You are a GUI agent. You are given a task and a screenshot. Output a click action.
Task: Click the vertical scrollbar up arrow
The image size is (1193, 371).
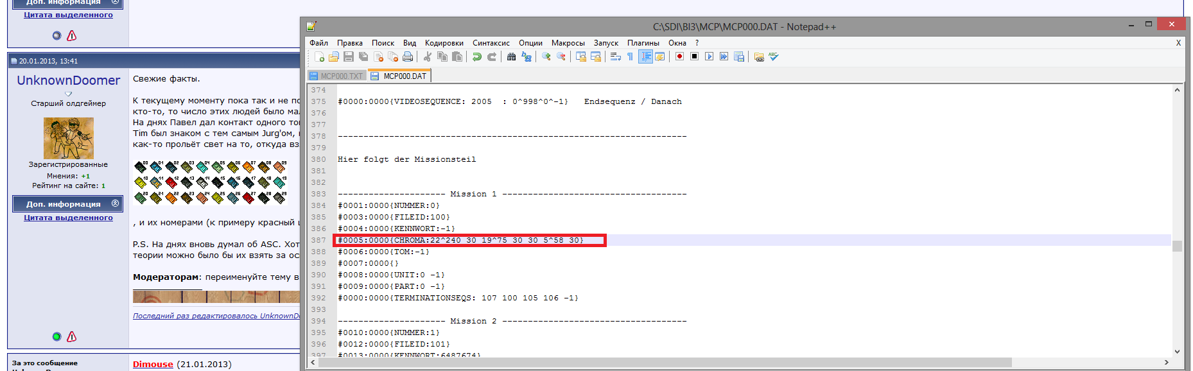pyautogui.click(x=1177, y=90)
